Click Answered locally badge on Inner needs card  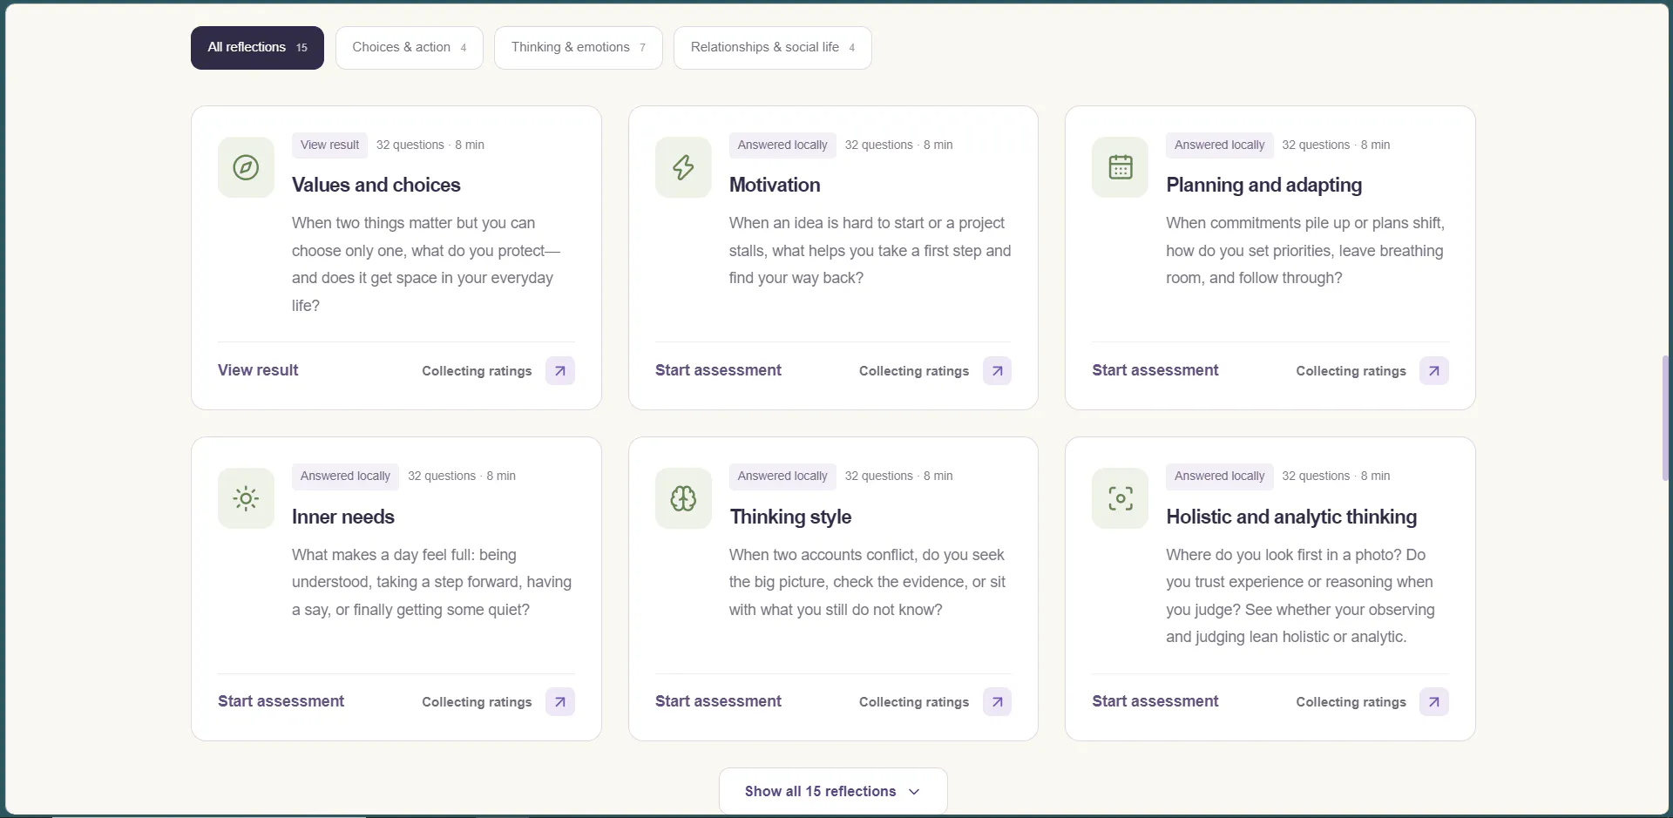[345, 476]
